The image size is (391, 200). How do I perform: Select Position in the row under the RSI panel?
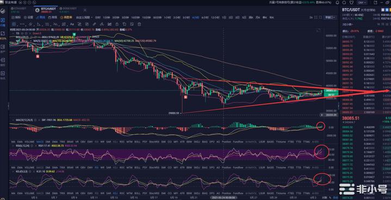click(x=226, y=167)
